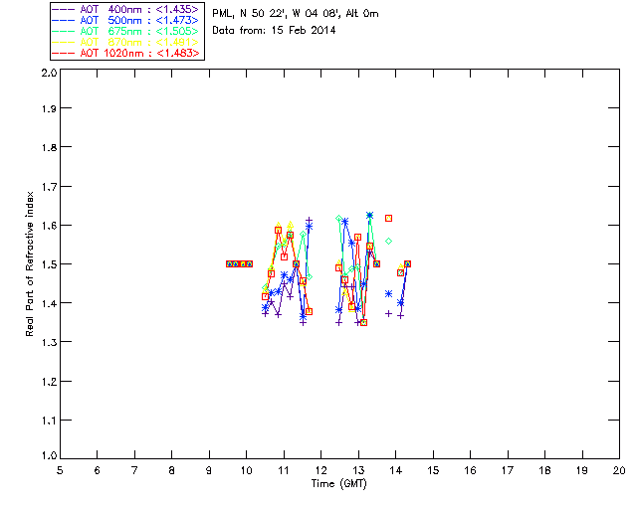This screenshot has height=509, width=637.
Task: Click the isolated red square marker near 1.62
Action: point(389,219)
